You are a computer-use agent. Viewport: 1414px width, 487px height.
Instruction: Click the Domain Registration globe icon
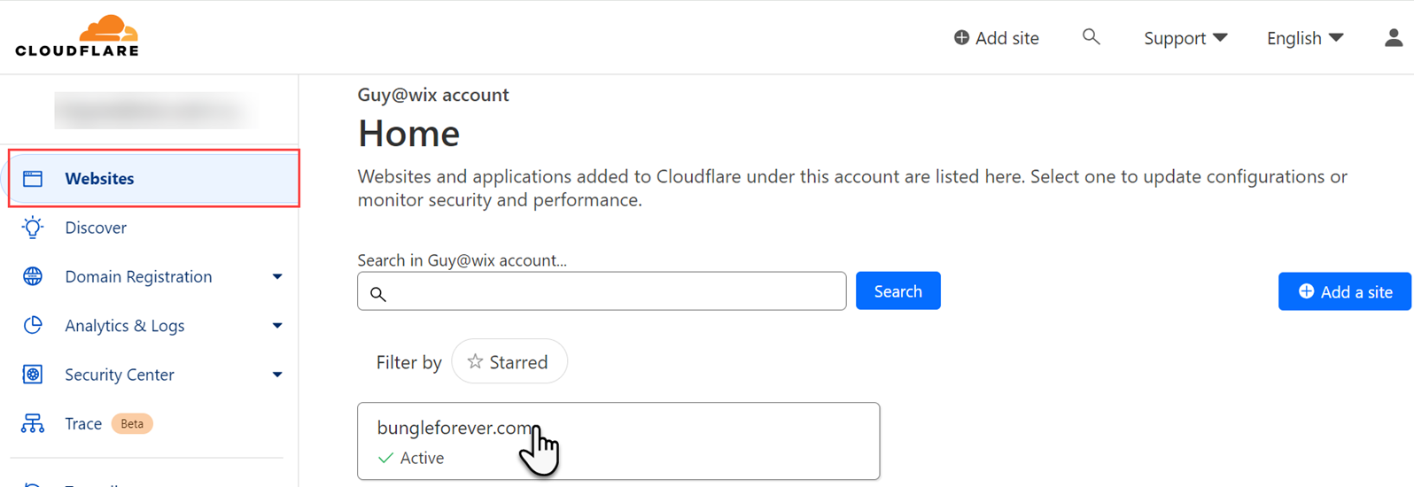pos(33,276)
